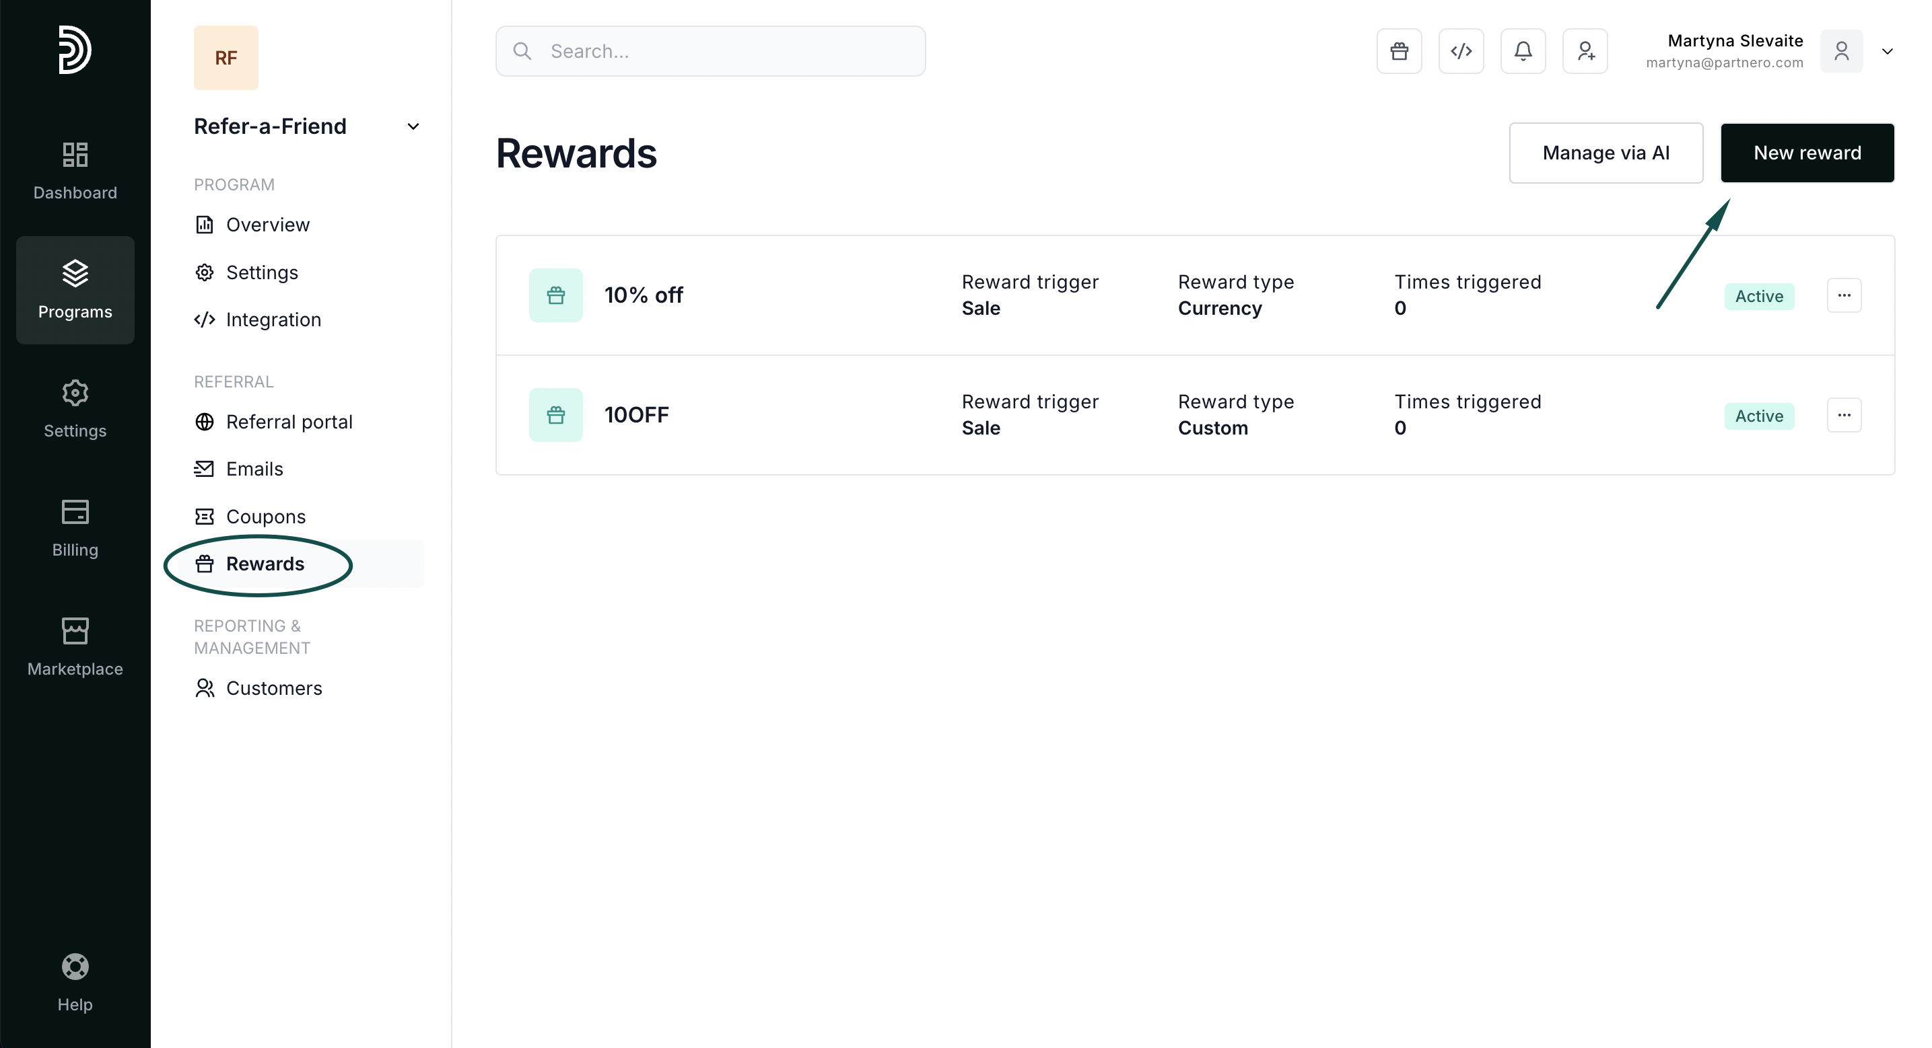This screenshot has width=1932, height=1048.
Task: Open the Dashboard from the sidebar
Action: coord(75,171)
